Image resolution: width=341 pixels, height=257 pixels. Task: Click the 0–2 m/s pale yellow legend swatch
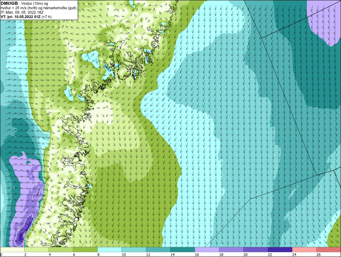click(x=12, y=249)
